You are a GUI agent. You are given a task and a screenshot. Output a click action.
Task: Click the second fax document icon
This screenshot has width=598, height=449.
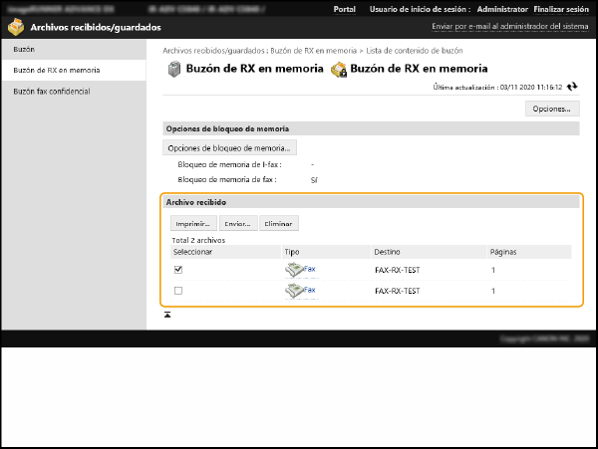pos(293,291)
